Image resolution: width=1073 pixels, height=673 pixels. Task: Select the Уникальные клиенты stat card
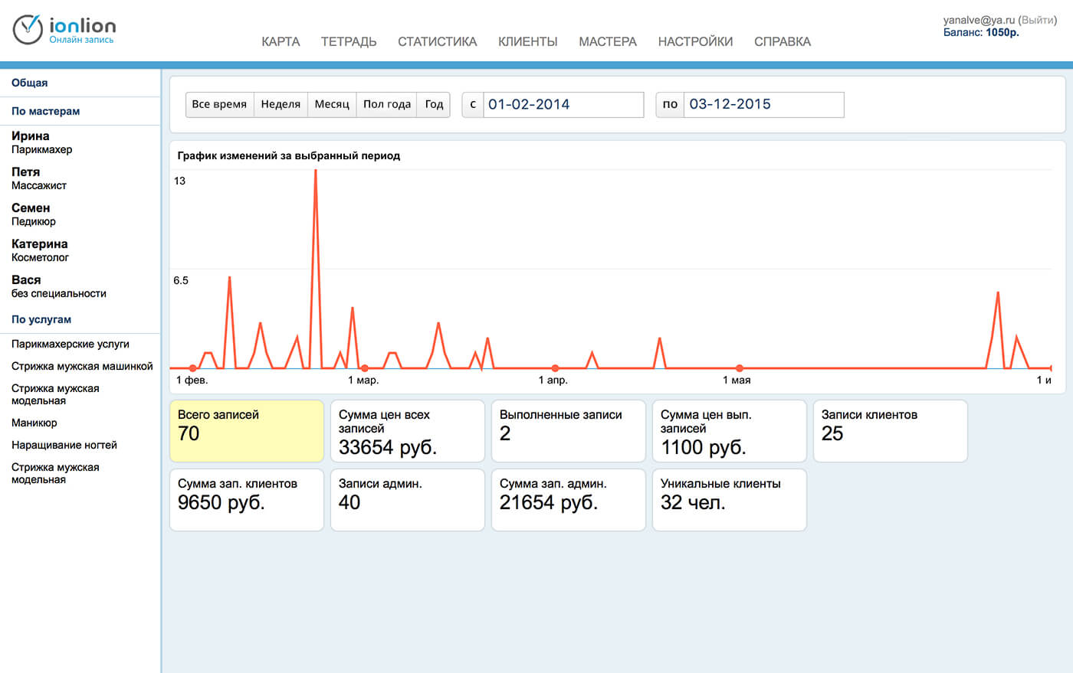(729, 500)
